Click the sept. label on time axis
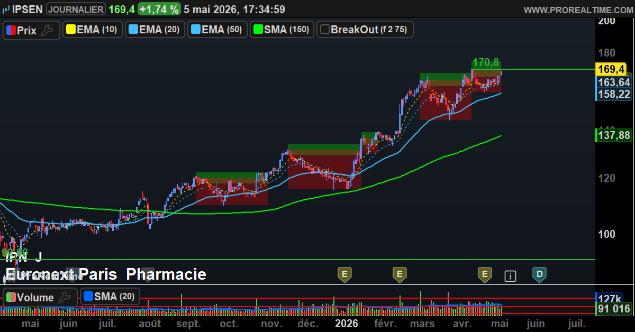The height and width of the screenshot is (332, 635). (188, 324)
